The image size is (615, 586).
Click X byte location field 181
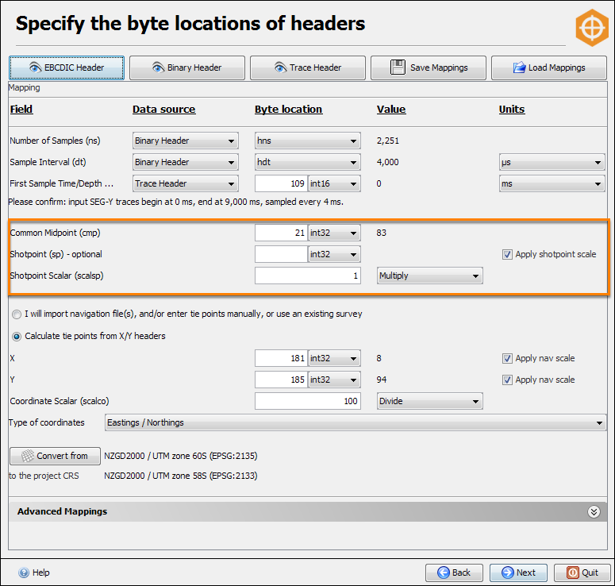coord(281,358)
